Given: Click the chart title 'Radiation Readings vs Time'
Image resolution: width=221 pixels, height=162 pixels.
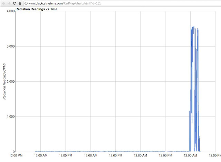Looking at the screenshot, I should [x=36, y=9].
